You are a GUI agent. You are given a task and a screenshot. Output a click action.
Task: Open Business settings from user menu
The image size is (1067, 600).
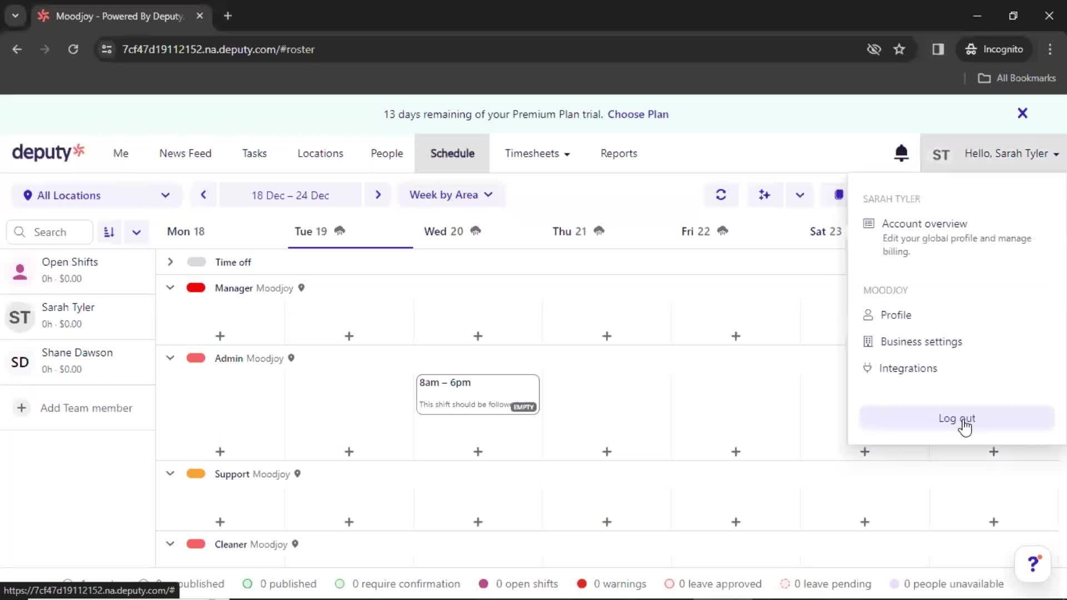tap(913, 342)
